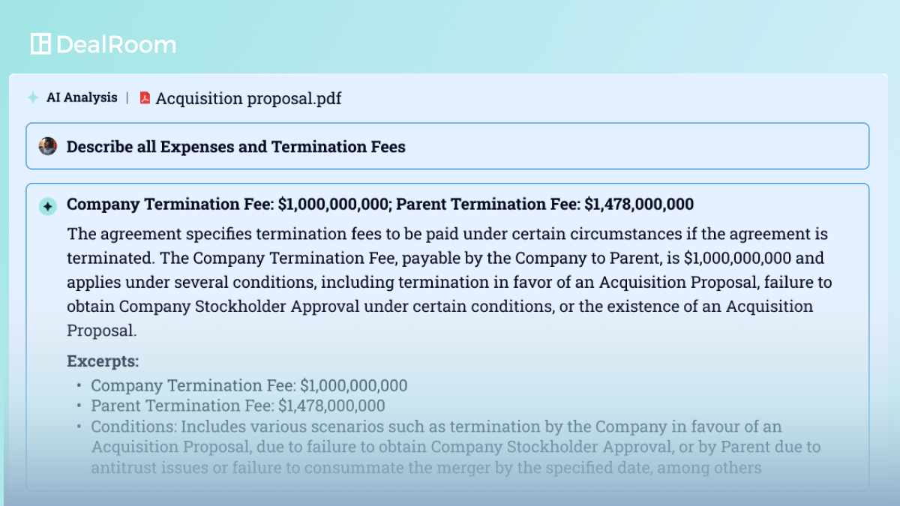Click the 'Describe all Expenses and Termination Fees' query
Viewport: 900px width, 506px height.
coord(235,147)
